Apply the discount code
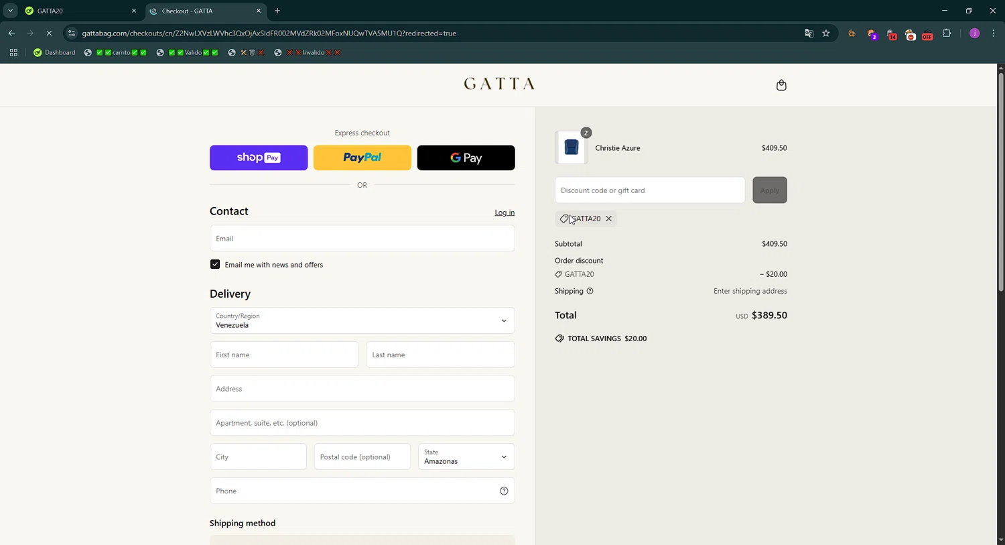This screenshot has height=545, width=1005. click(769, 190)
